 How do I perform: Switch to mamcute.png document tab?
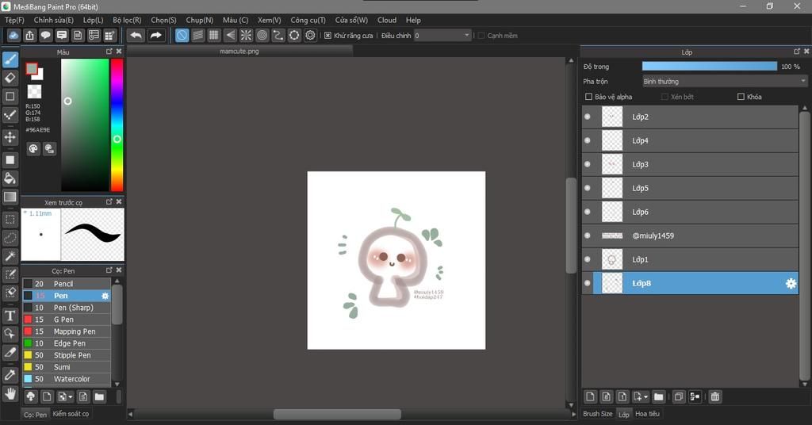click(x=239, y=52)
